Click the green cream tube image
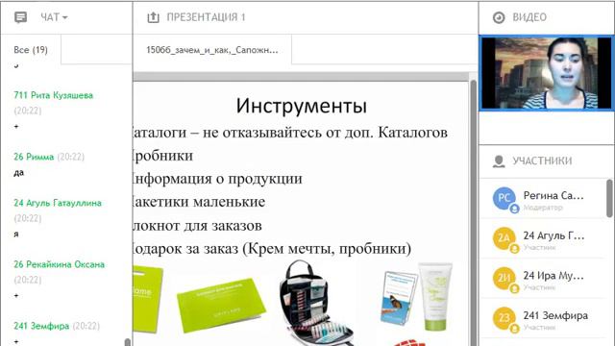Screen dimensions: 615x346 [x=435, y=297]
